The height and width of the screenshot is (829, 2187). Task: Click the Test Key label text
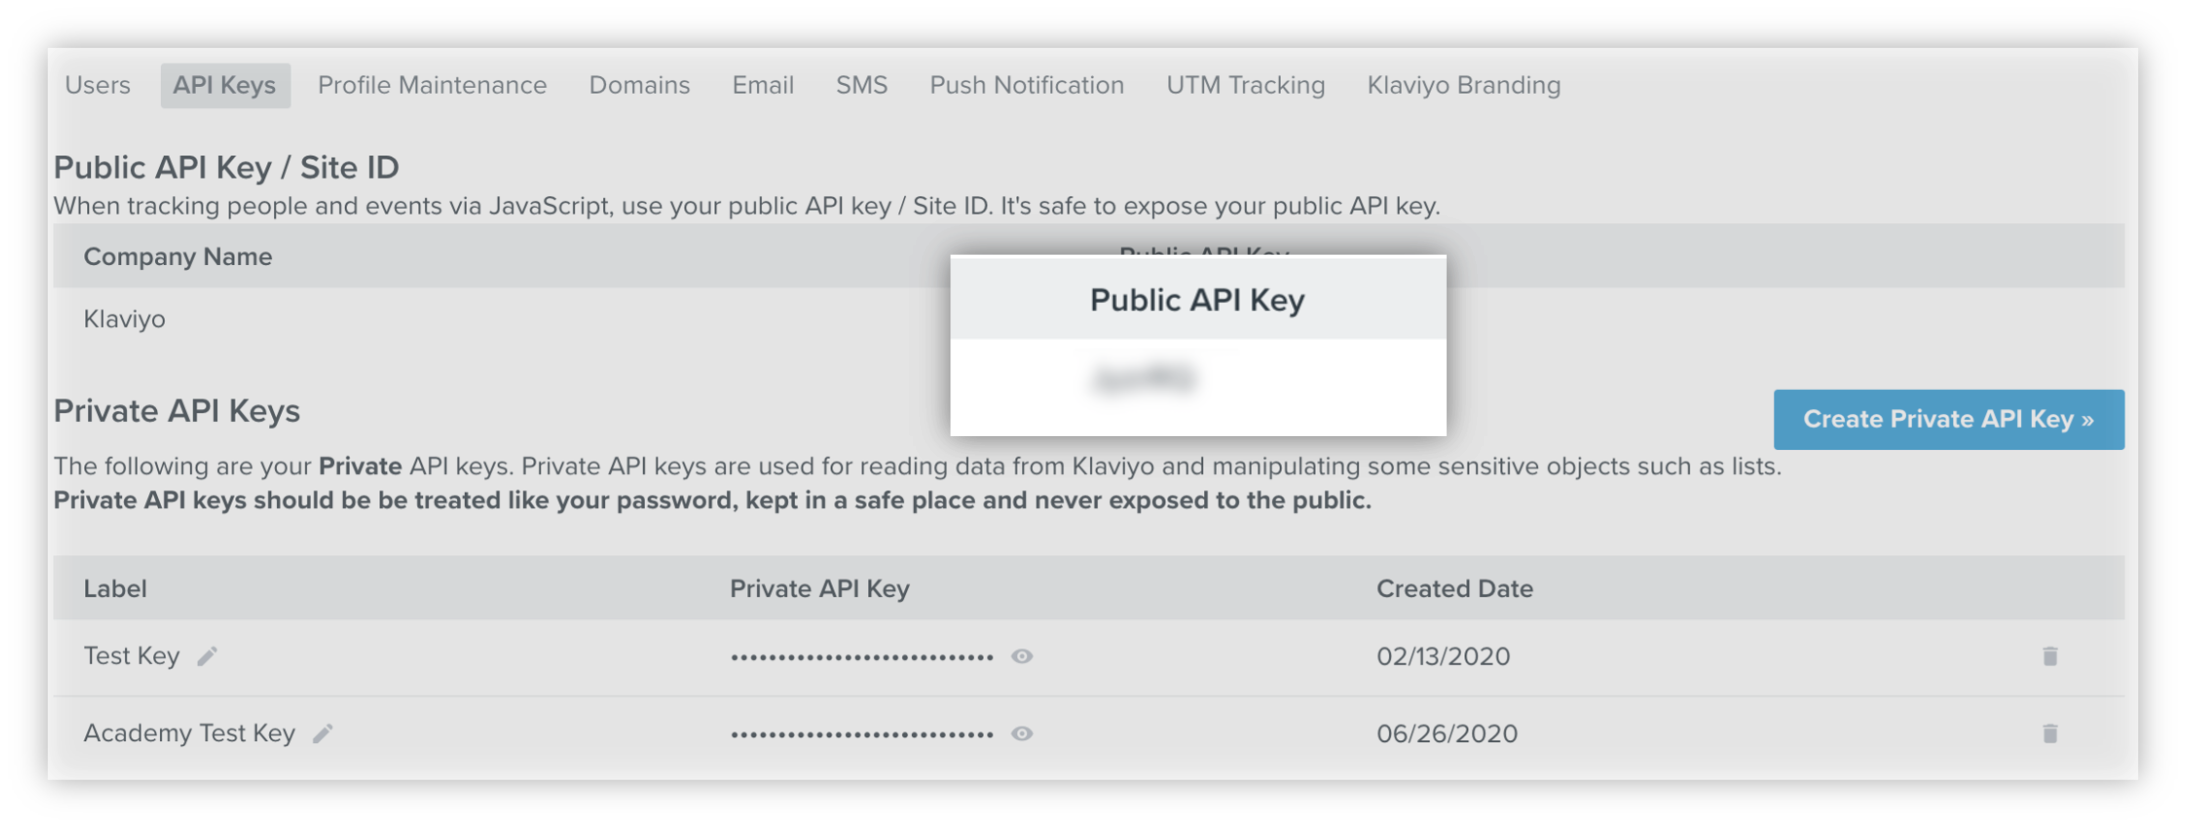click(131, 656)
